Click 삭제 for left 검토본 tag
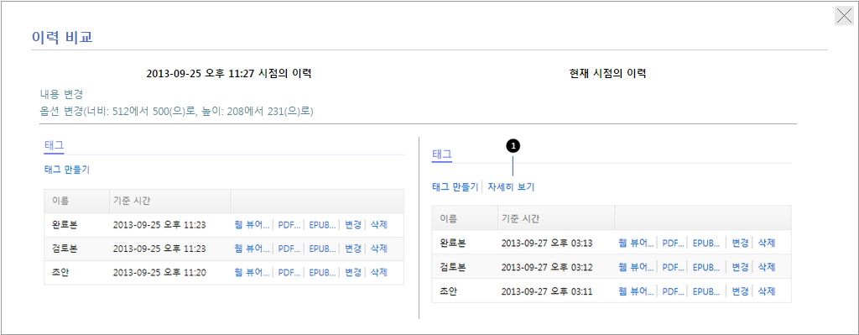 pyautogui.click(x=378, y=249)
